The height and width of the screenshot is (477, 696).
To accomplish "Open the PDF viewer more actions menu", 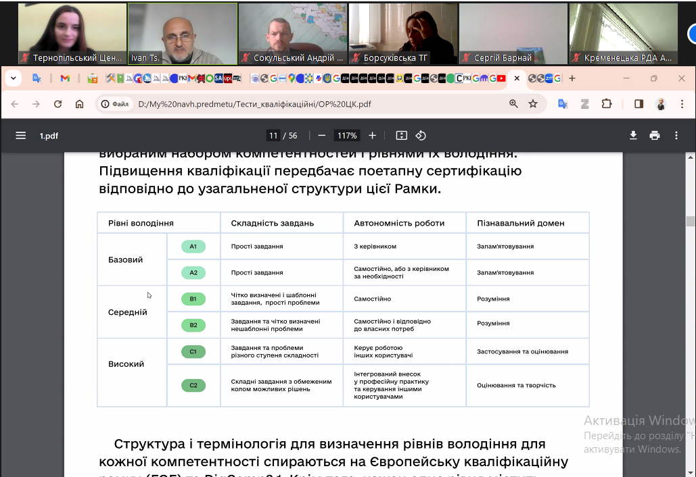I will (x=676, y=136).
